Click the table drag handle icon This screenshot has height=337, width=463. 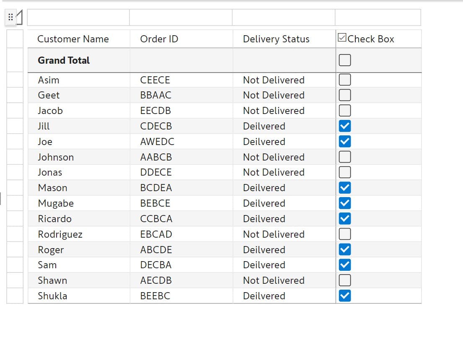click(10, 17)
